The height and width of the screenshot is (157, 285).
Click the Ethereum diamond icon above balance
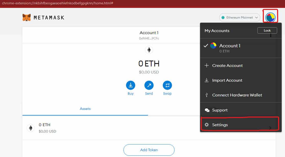click(x=149, y=50)
